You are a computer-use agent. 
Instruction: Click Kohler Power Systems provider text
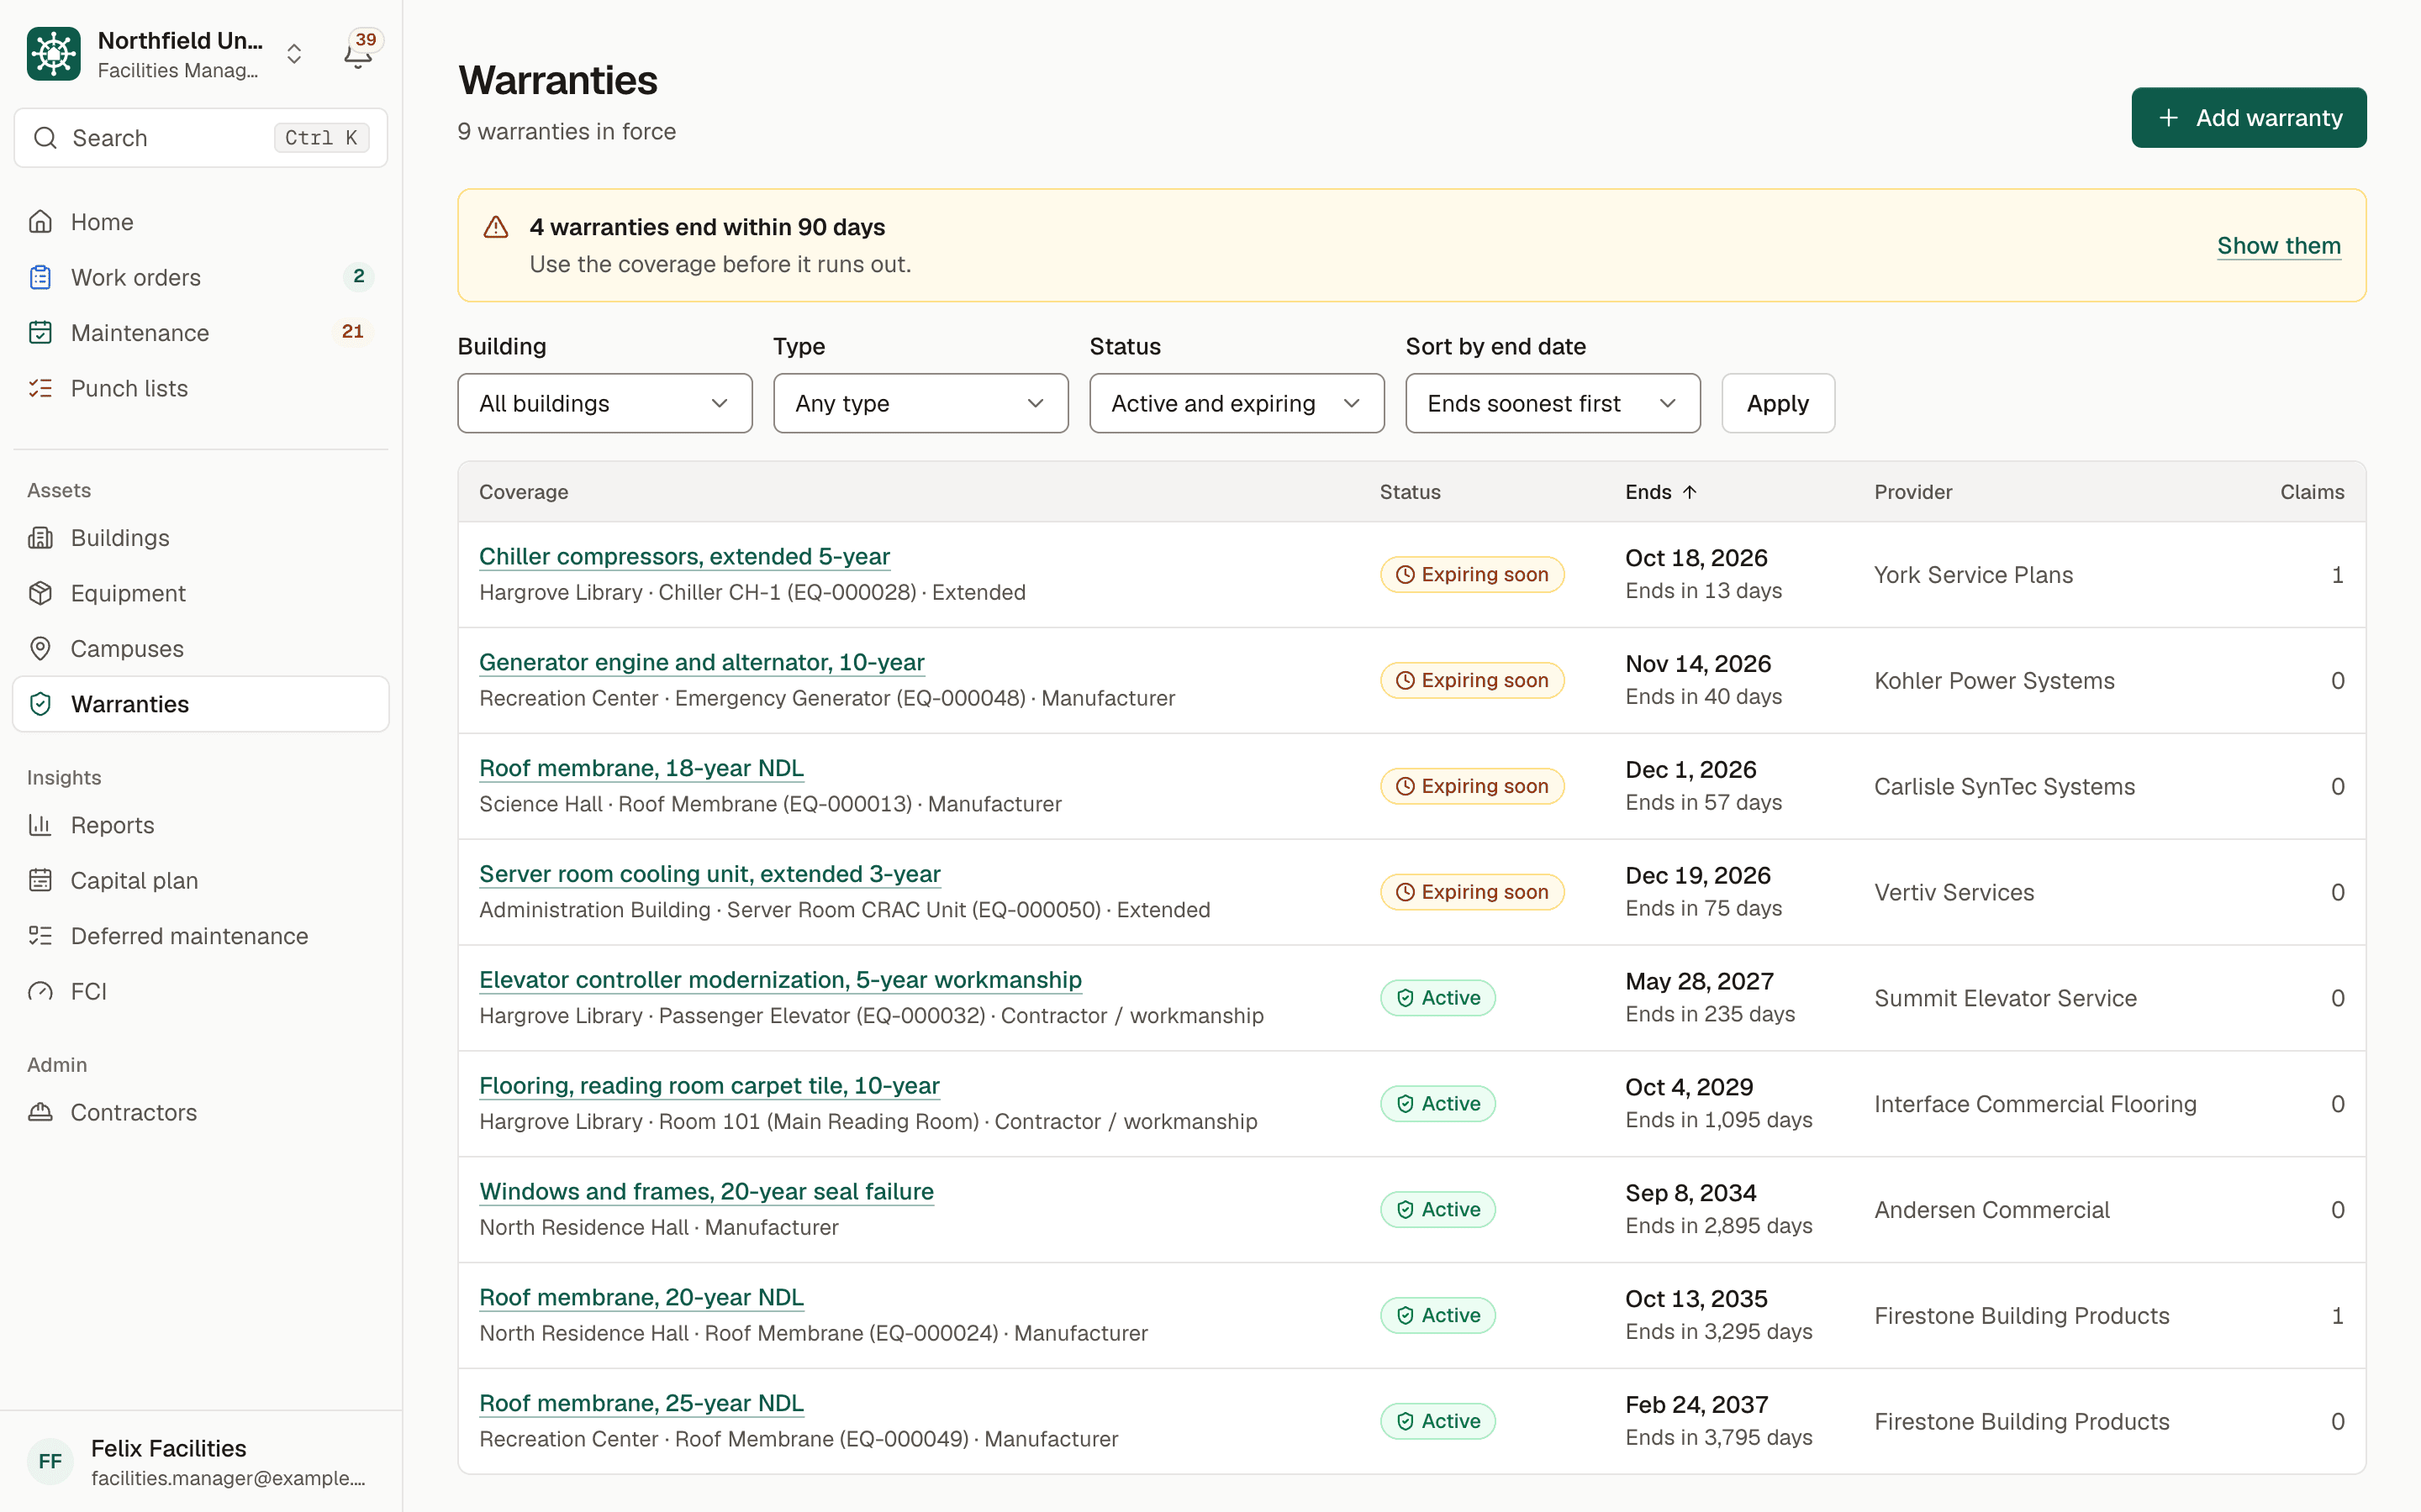click(1994, 681)
